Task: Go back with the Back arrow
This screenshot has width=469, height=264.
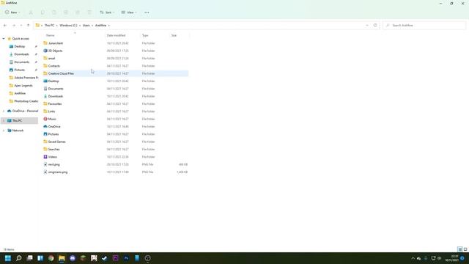Action: coord(5,26)
